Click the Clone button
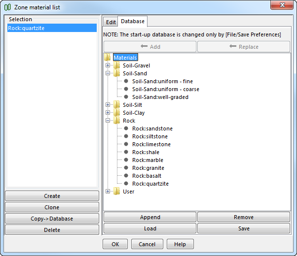Screen dimensions: 297x256 [x=52, y=207]
